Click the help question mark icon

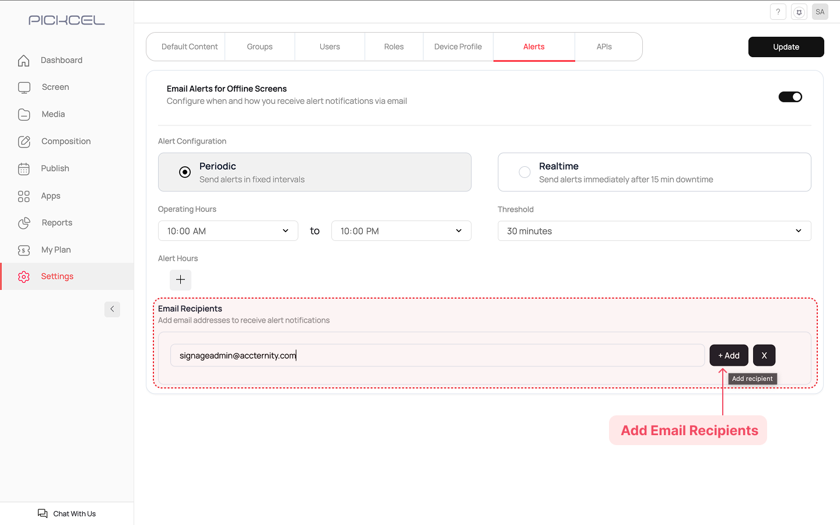click(x=778, y=12)
